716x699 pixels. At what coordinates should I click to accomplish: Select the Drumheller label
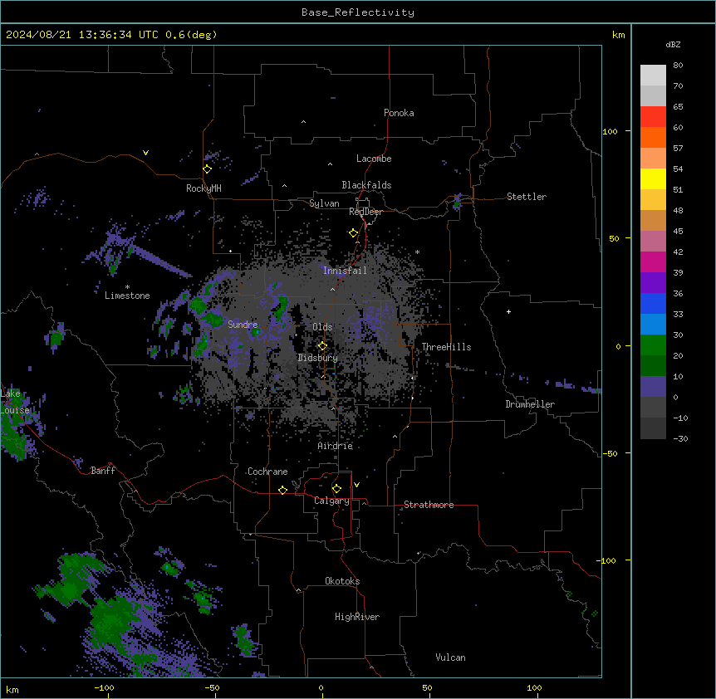530,404
